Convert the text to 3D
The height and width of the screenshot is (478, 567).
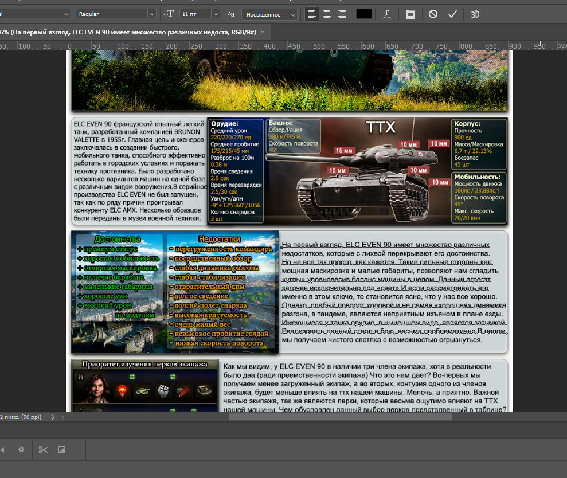[475, 14]
